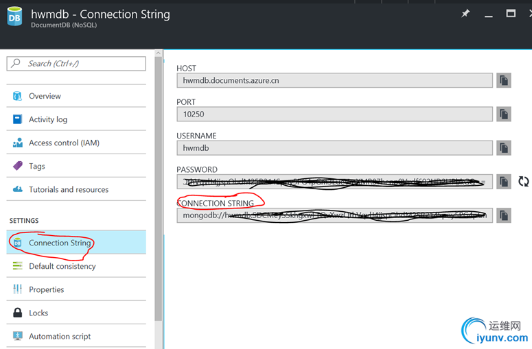
Task: Open Access control (IAM) settings
Action: point(76,143)
